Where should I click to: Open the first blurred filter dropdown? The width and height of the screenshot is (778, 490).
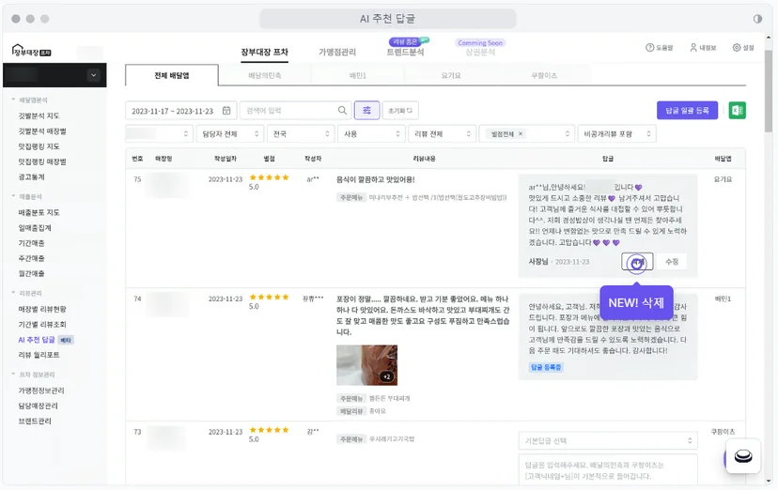click(159, 134)
